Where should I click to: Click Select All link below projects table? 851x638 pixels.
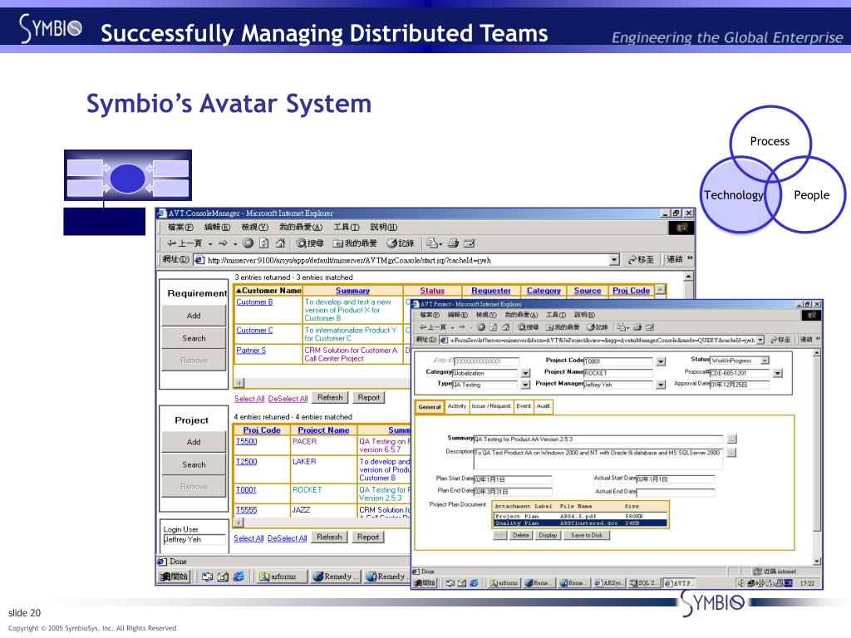pyautogui.click(x=248, y=538)
